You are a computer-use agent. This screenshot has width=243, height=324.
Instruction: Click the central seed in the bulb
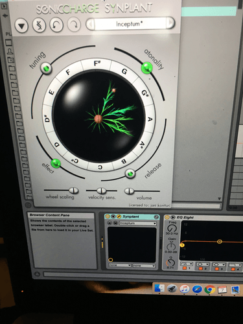tap(98, 119)
